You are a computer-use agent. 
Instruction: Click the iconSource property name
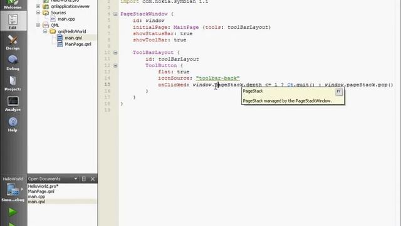(x=174, y=78)
